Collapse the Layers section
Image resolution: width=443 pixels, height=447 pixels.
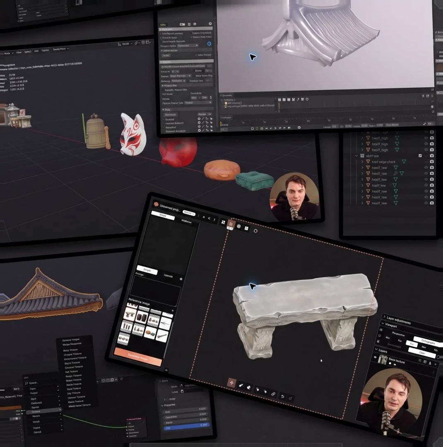[x=376, y=349]
